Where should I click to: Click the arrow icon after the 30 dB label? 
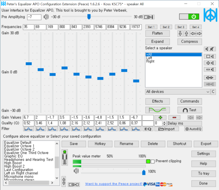(149, 17)
